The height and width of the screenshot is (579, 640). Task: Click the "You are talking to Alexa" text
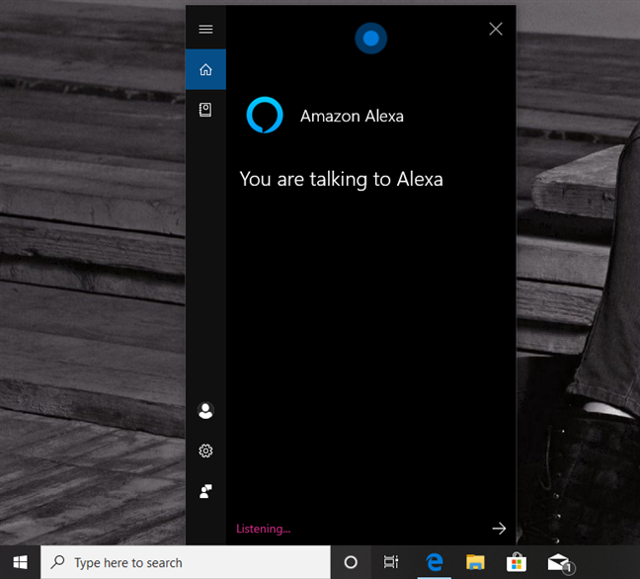pyautogui.click(x=341, y=179)
